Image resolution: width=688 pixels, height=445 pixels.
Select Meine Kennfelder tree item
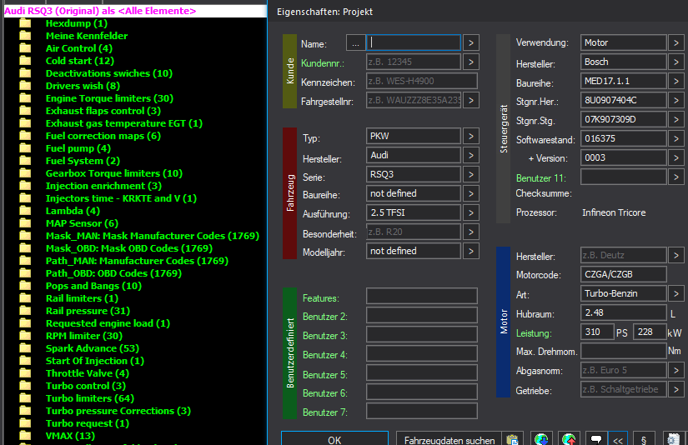87,36
